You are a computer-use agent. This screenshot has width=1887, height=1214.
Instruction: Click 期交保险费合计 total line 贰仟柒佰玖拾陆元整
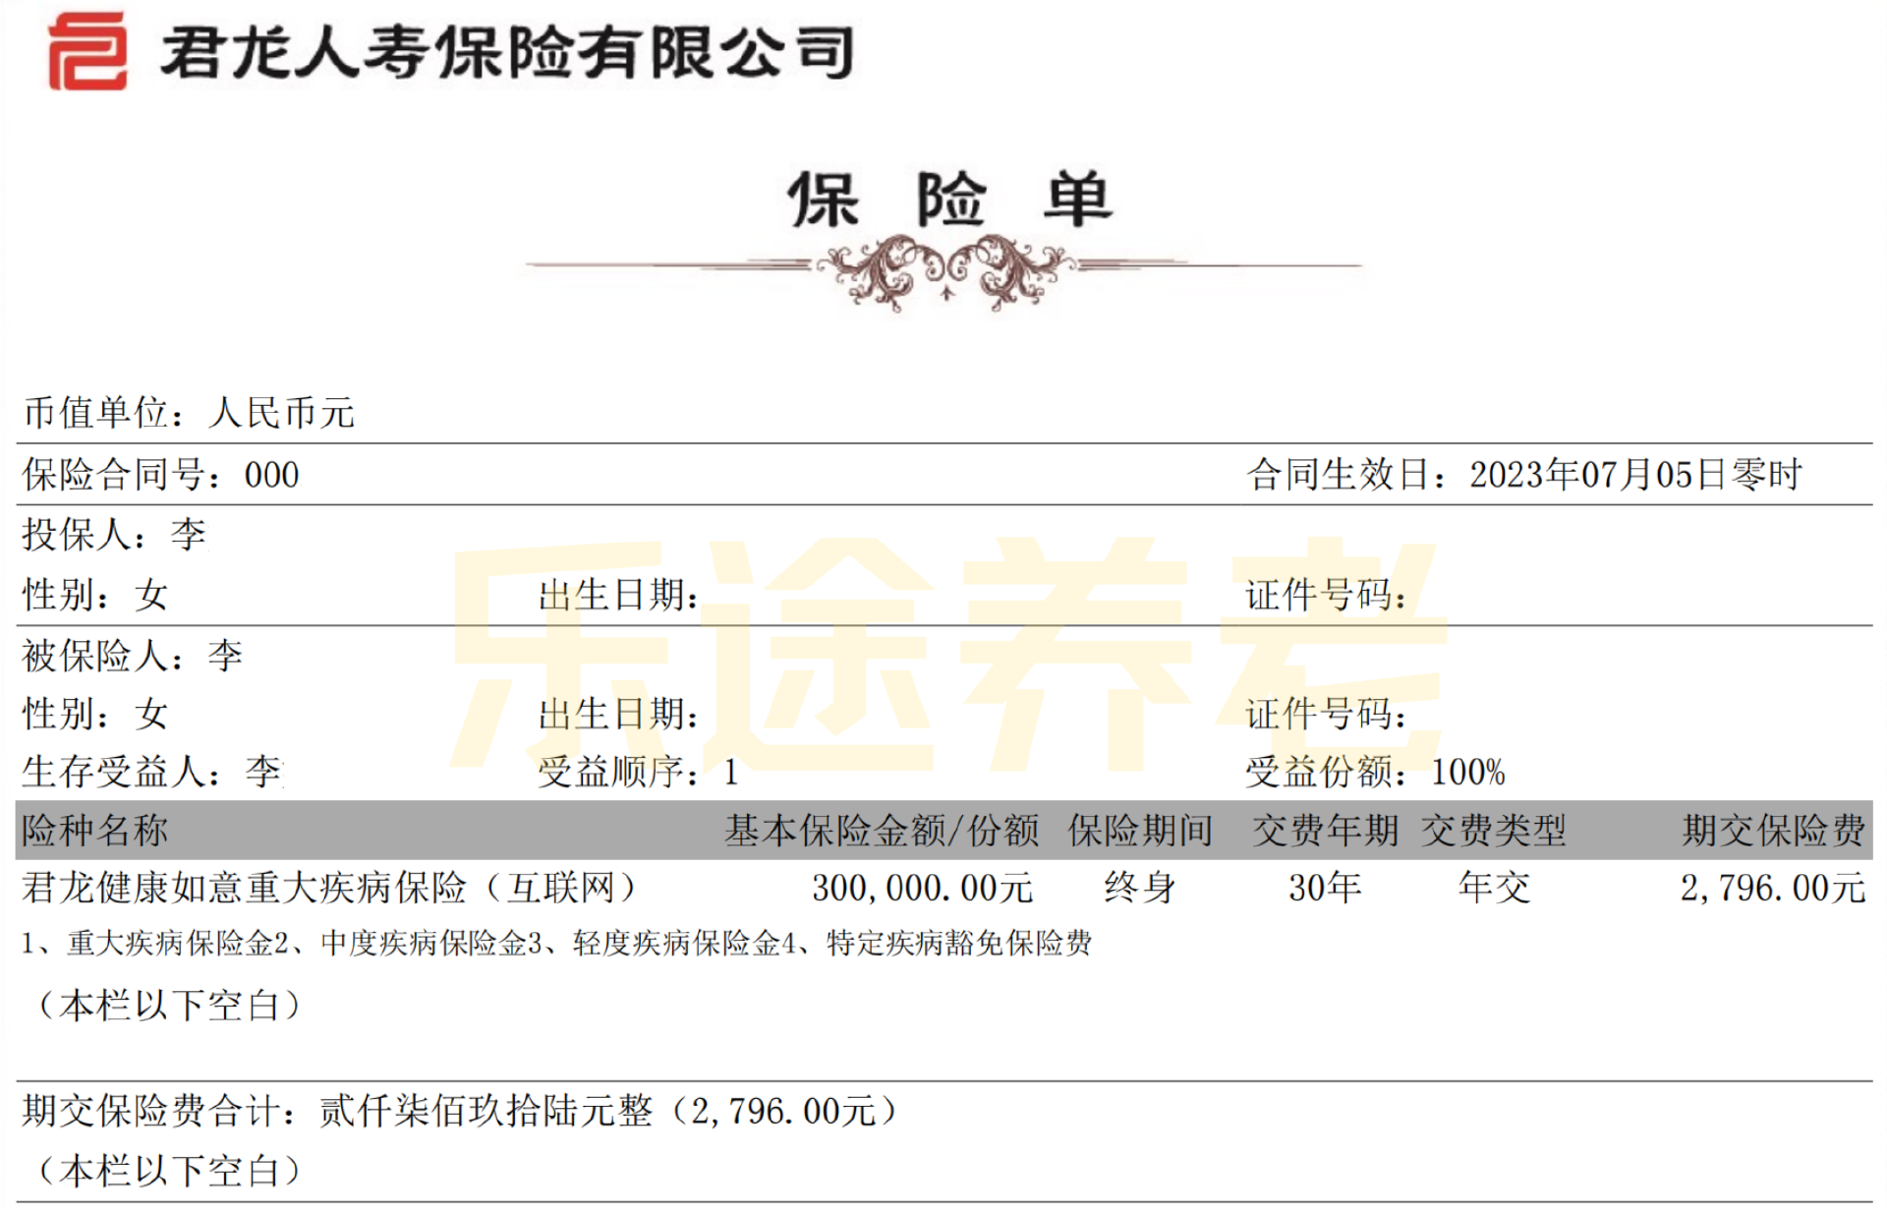460,1111
